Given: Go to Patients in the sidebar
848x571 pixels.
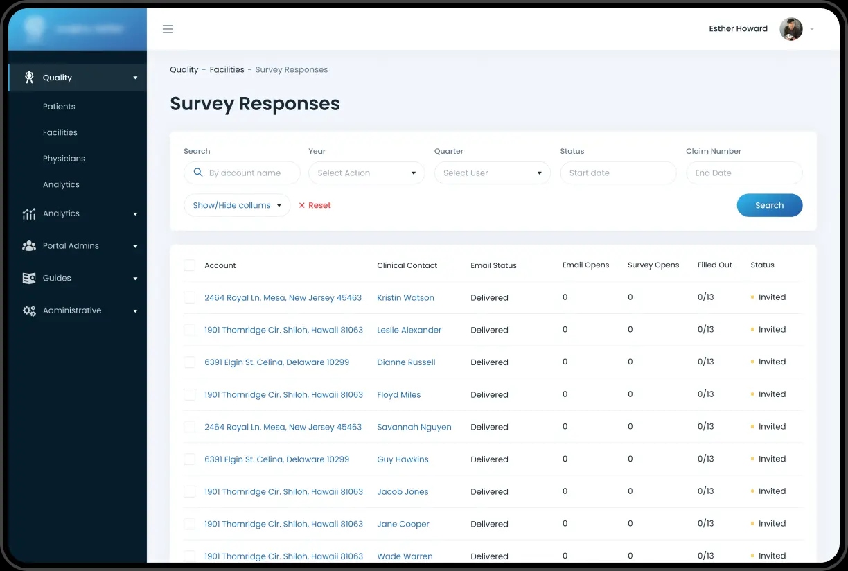Looking at the screenshot, I should [59, 107].
